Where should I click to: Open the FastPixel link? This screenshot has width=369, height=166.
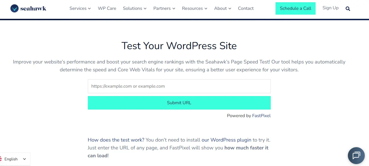[x=261, y=116]
